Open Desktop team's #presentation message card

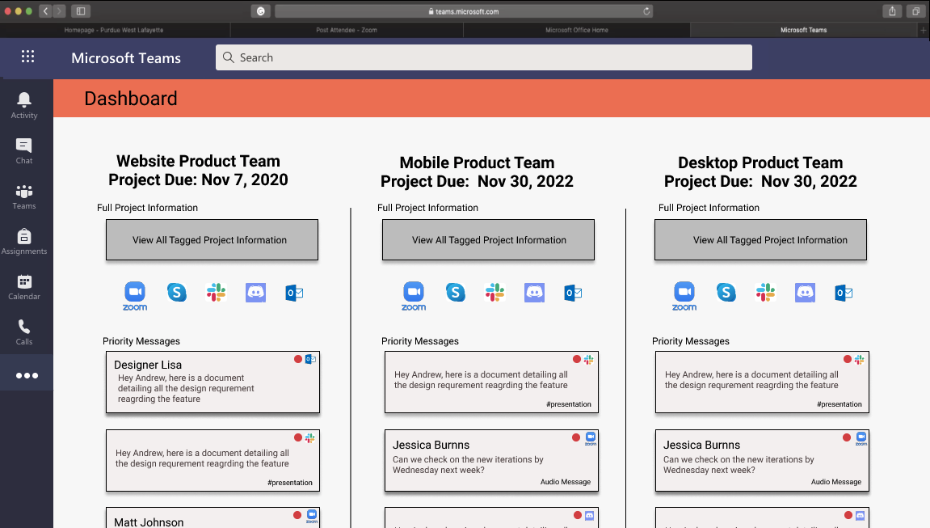tap(762, 382)
